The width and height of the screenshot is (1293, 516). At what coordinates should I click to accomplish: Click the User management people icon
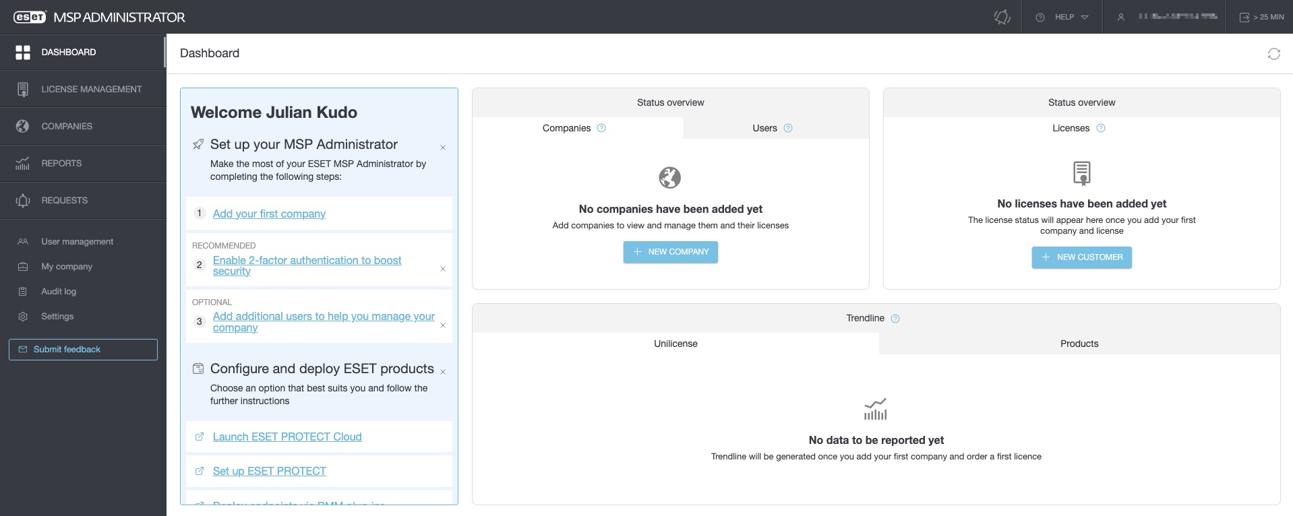23,242
